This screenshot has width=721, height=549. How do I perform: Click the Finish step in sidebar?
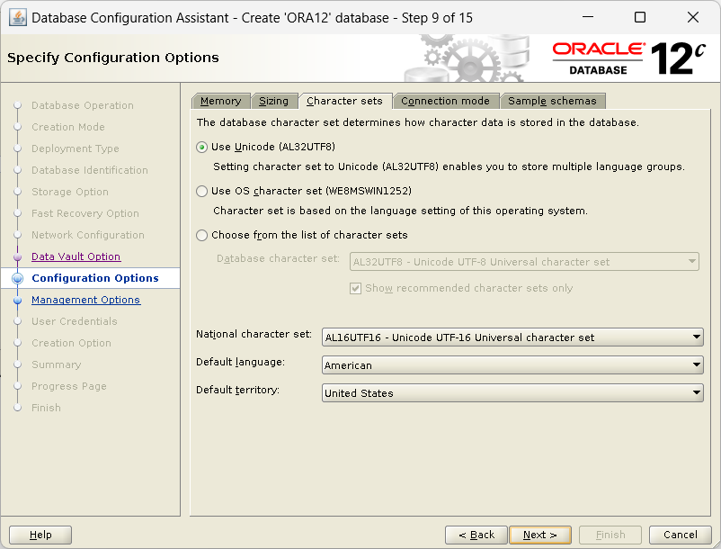point(46,408)
